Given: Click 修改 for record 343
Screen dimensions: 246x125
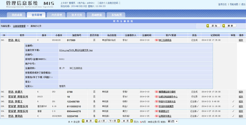Looking at the screenshot, I should (x=241, y=40).
